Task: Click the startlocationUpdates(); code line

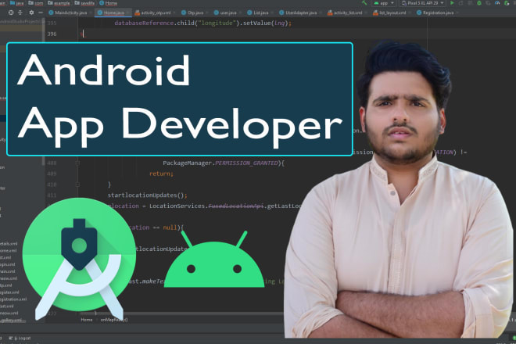Action: (147, 195)
